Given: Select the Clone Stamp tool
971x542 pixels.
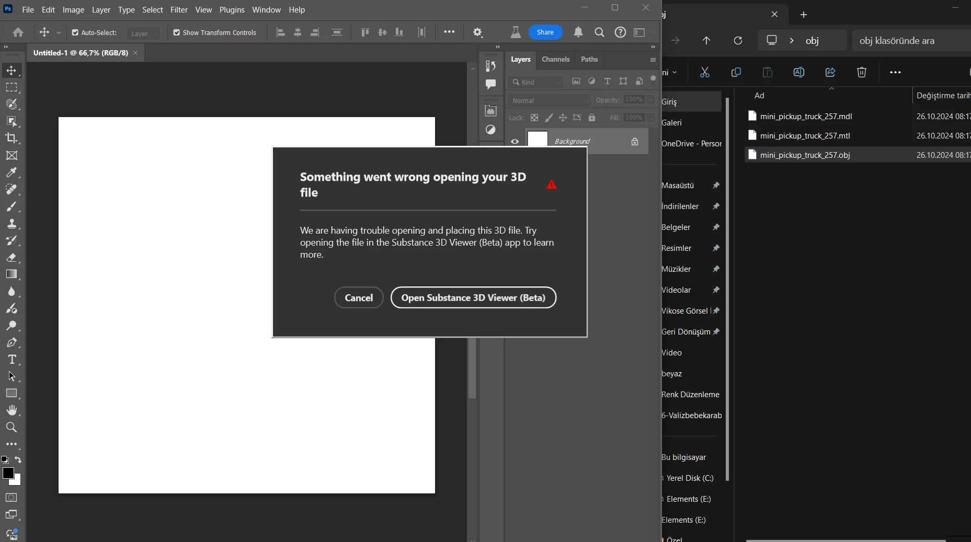Looking at the screenshot, I should [x=12, y=224].
